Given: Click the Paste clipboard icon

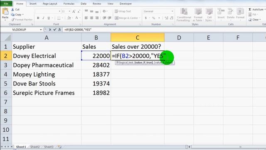Looking at the screenshot, I should click(5, 12).
